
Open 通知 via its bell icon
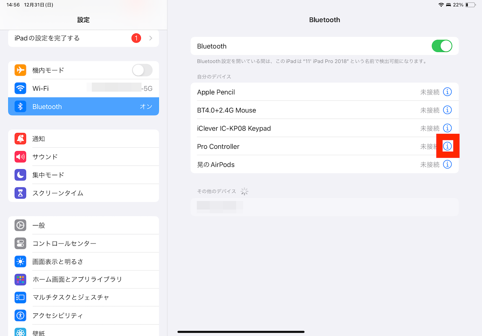[20, 139]
